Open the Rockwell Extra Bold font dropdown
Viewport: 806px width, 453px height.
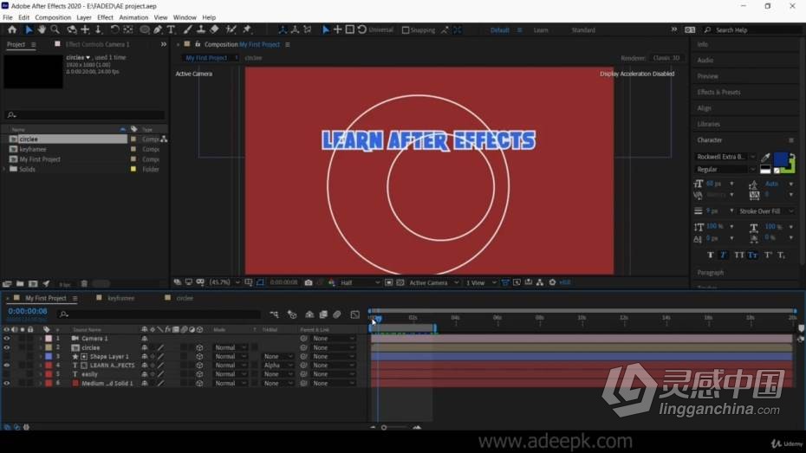click(725, 157)
